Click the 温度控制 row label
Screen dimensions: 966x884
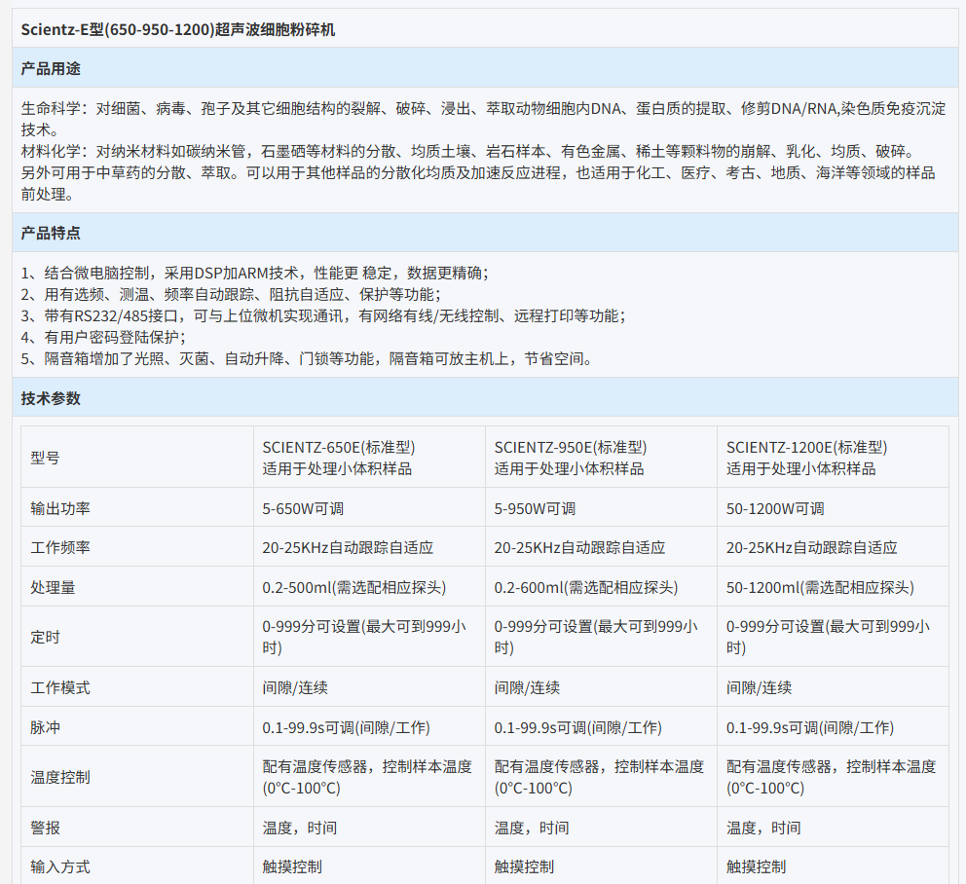(x=60, y=777)
